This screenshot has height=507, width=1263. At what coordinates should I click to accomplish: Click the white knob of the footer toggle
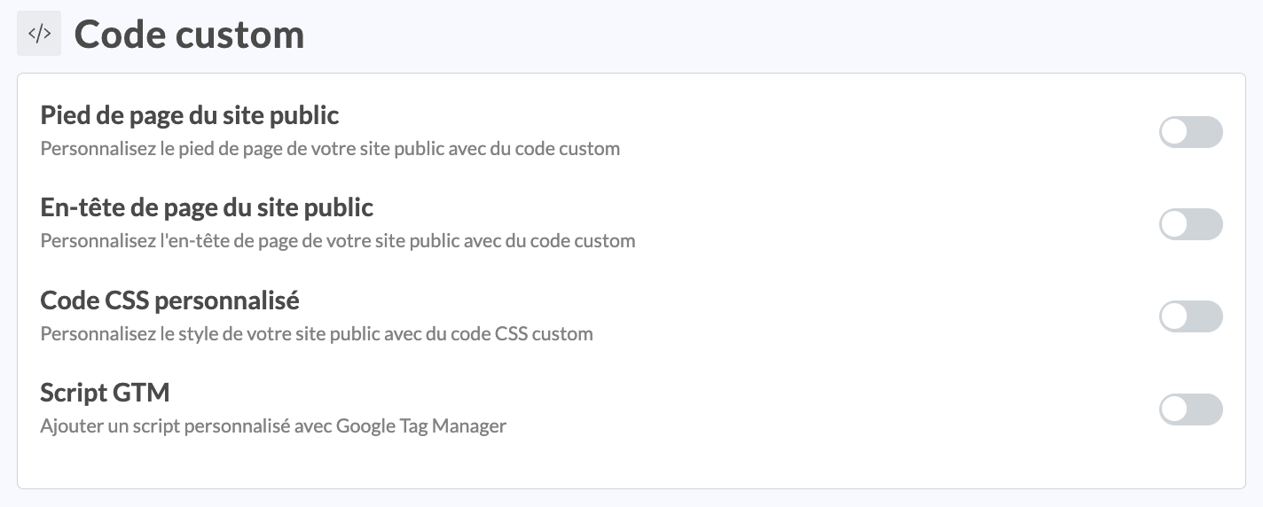pos(1174,132)
